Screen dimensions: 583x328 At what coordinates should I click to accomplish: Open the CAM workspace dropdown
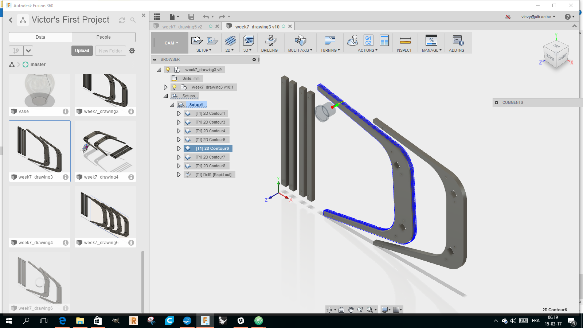[x=171, y=43]
